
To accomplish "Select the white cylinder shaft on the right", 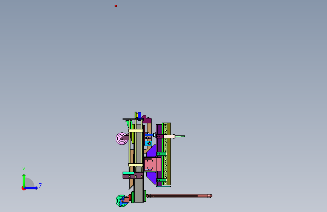I will coord(169,136).
